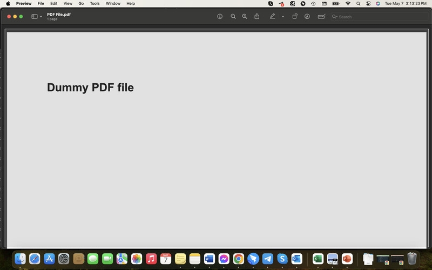Open FaceTime from the Dock

coord(107,259)
